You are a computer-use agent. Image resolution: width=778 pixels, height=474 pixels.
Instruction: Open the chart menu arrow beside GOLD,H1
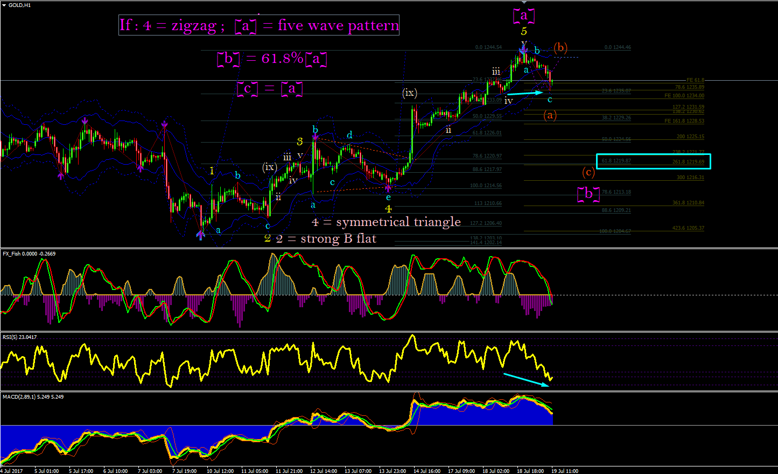[4, 5]
